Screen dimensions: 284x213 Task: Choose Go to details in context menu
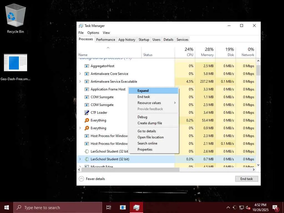[153, 131]
